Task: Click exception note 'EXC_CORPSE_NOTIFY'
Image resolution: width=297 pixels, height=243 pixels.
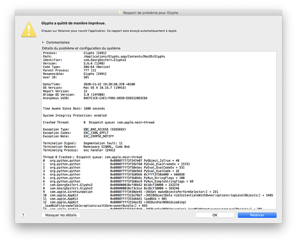Action: [x=99, y=136]
